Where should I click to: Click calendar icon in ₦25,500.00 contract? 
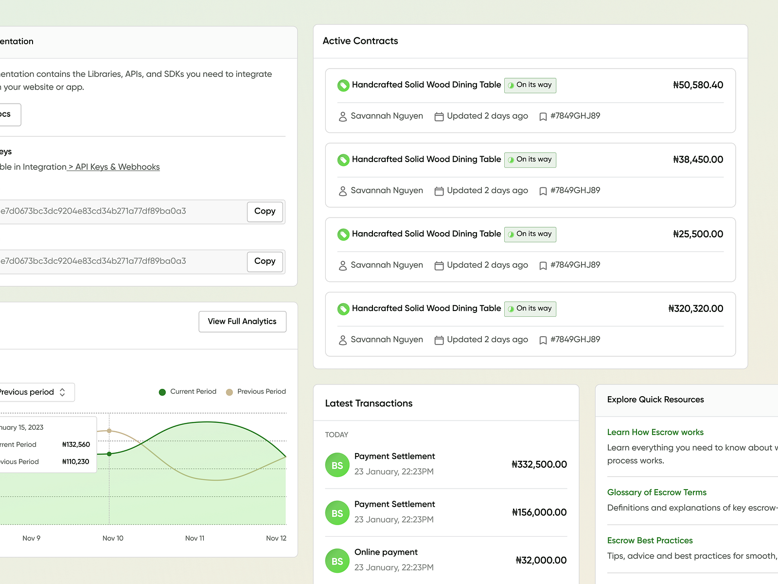pyautogui.click(x=439, y=265)
